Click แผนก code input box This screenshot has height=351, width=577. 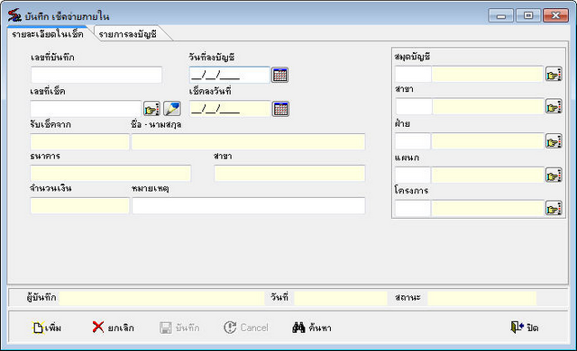point(413,175)
